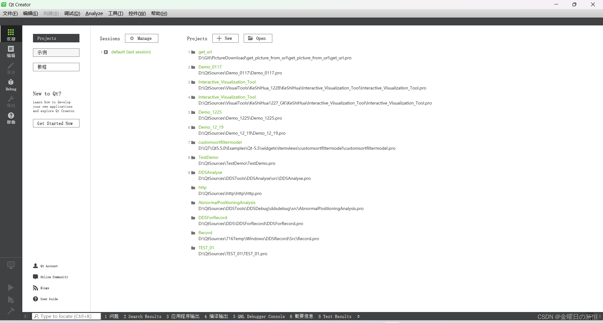This screenshot has width=603, height=323.
Task: Select the Projects side button
Action: [x=56, y=38]
